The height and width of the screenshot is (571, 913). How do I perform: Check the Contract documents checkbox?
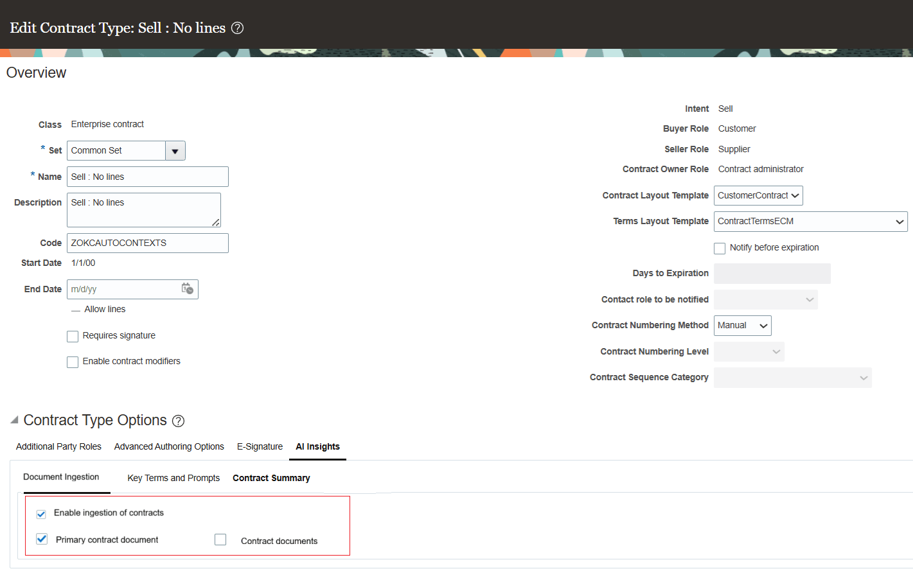pos(220,540)
